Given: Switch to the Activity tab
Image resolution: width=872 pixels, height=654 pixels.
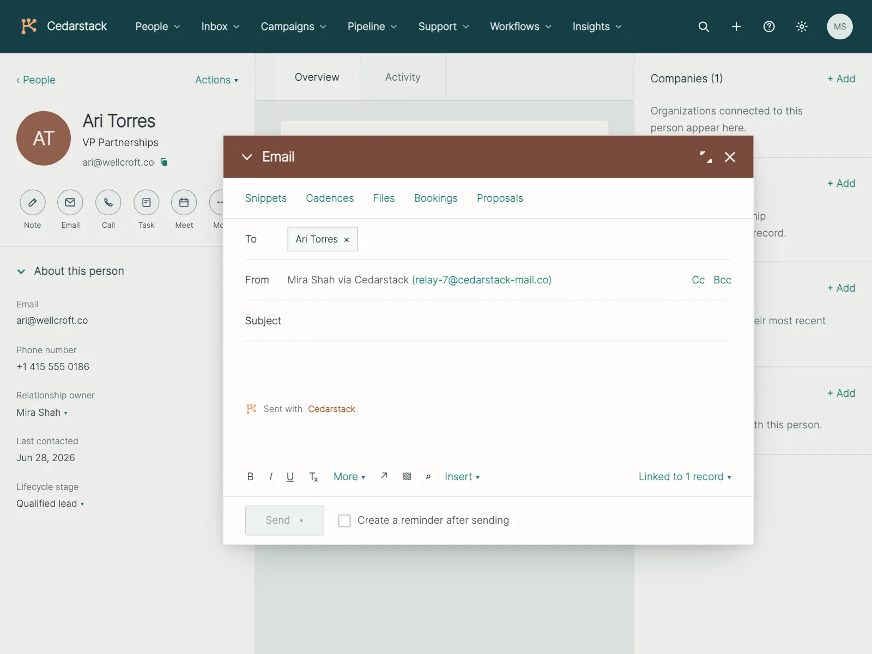Looking at the screenshot, I should (x=403, y=77).
